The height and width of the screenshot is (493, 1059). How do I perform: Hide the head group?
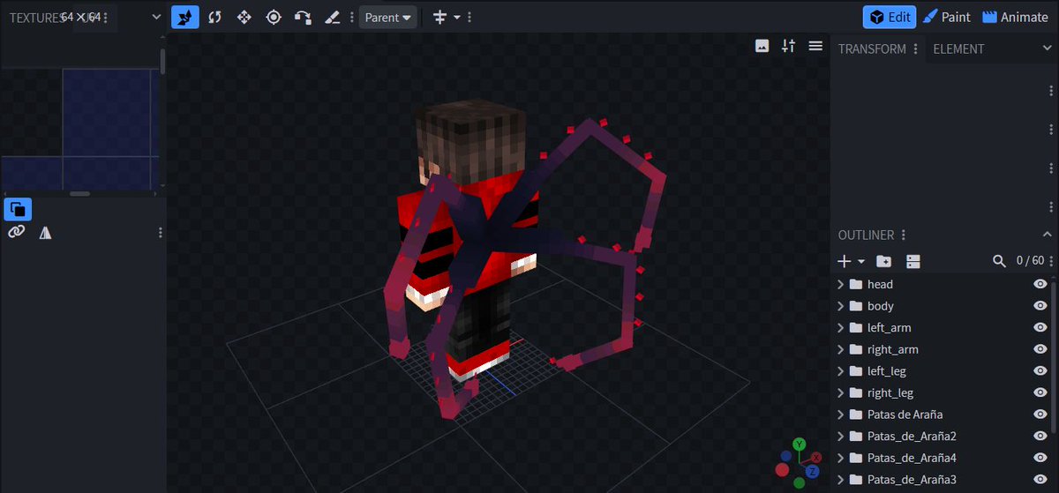pyautogui.click(x=1040, y=284)
